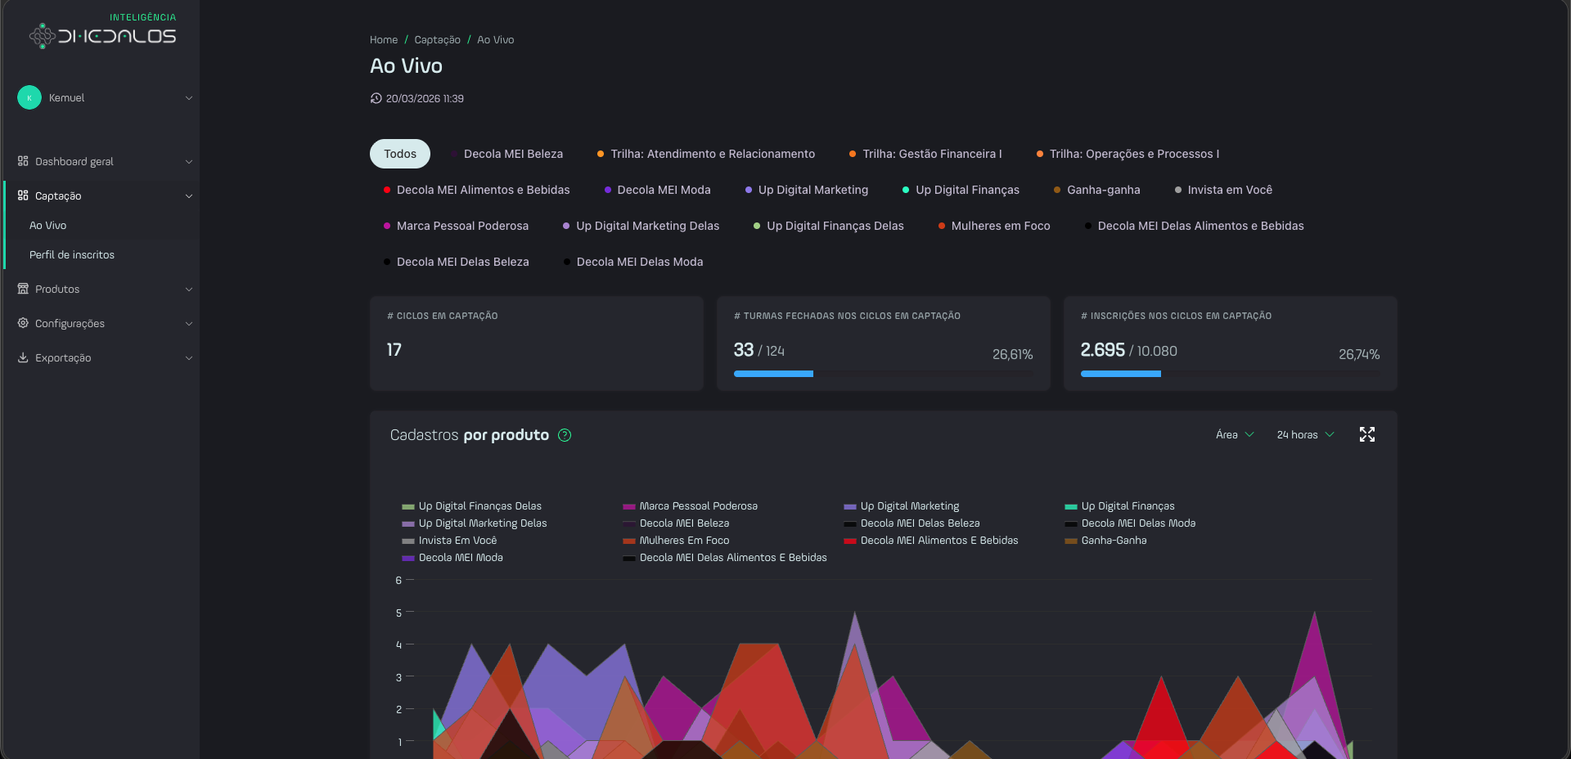
Task: Open the '24 horas' time range dropdown
Action: (1303, 434)
